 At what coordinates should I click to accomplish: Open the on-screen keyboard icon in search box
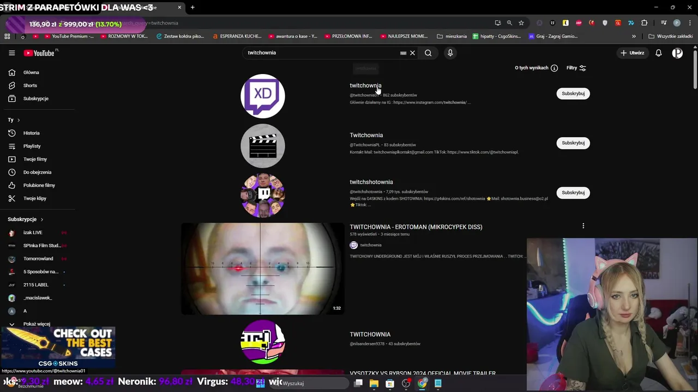(403, 53)
